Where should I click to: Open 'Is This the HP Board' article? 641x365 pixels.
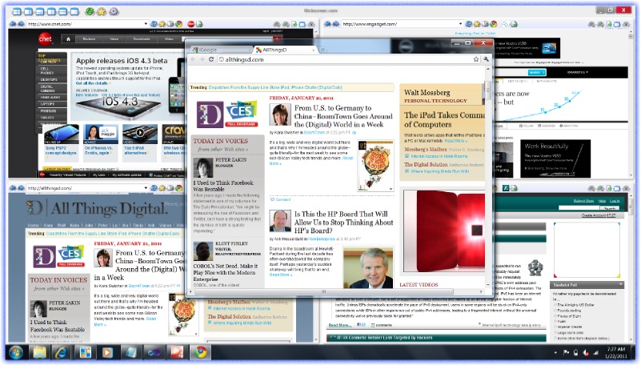point(343,222)
